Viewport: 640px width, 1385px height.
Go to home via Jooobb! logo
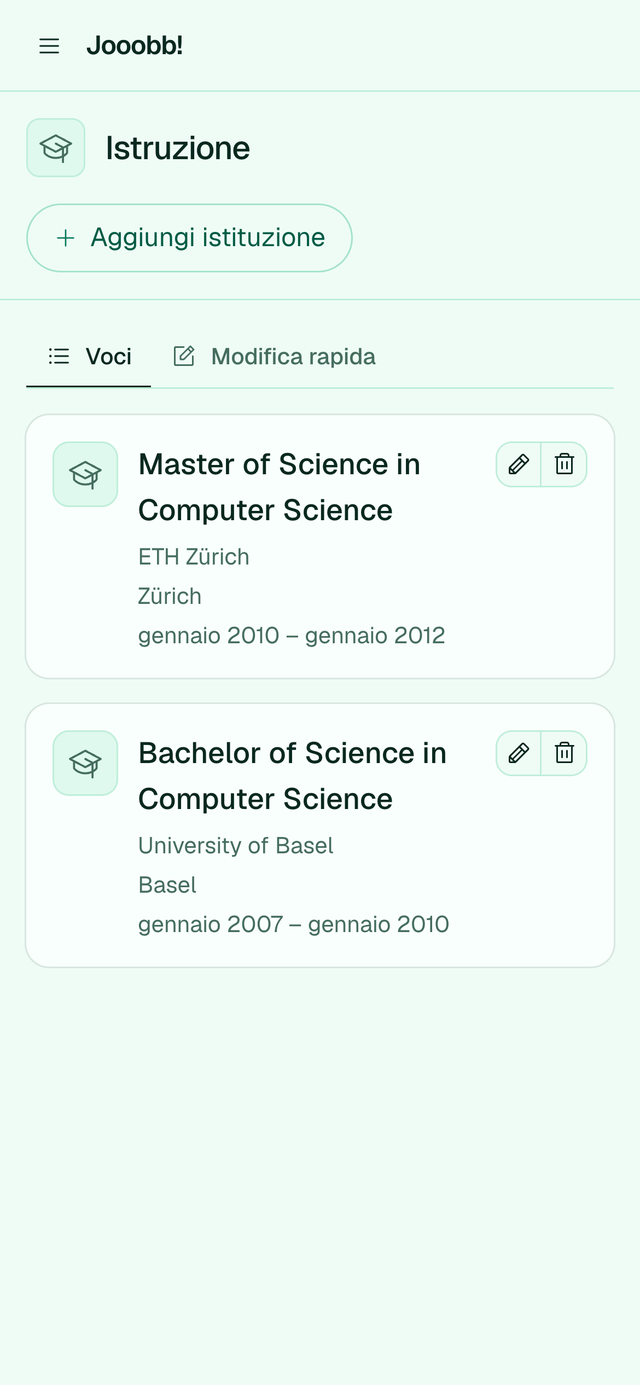[x=135, y=45]
